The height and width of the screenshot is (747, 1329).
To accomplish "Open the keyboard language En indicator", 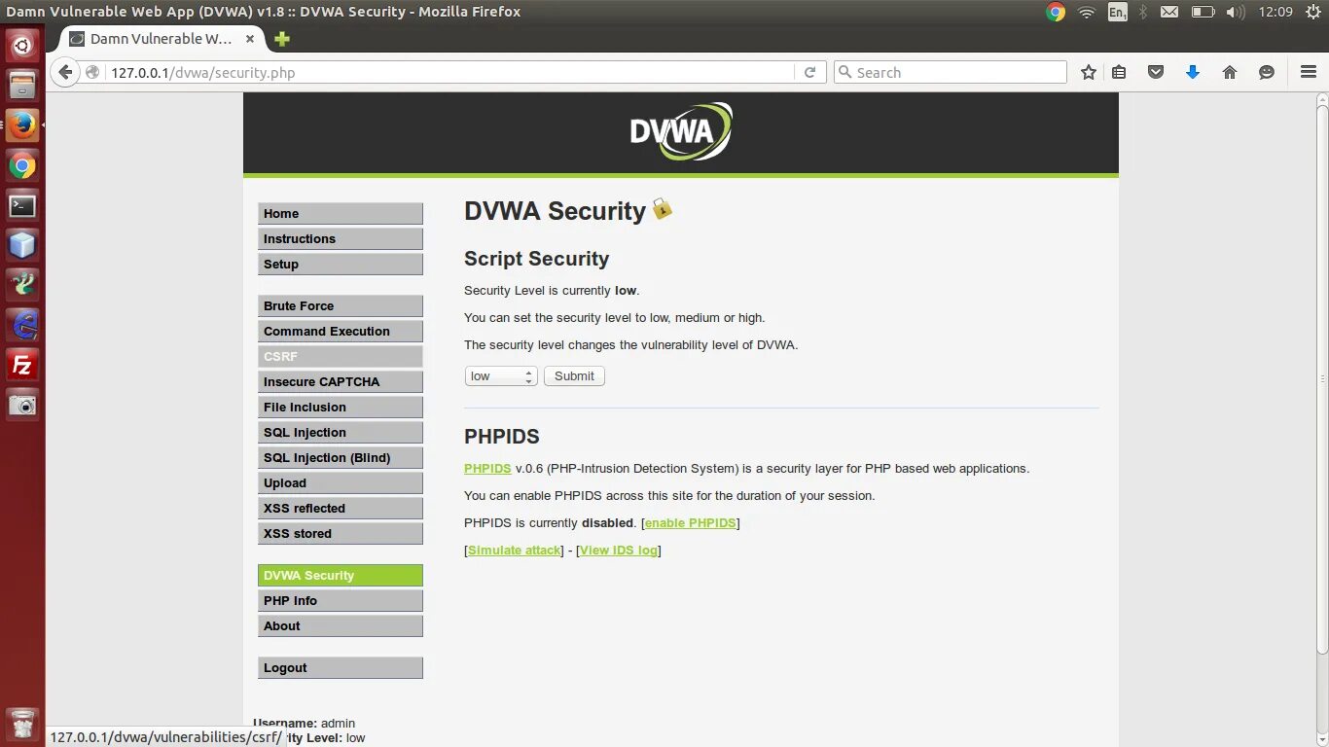I will click(x=1118, y=12).
